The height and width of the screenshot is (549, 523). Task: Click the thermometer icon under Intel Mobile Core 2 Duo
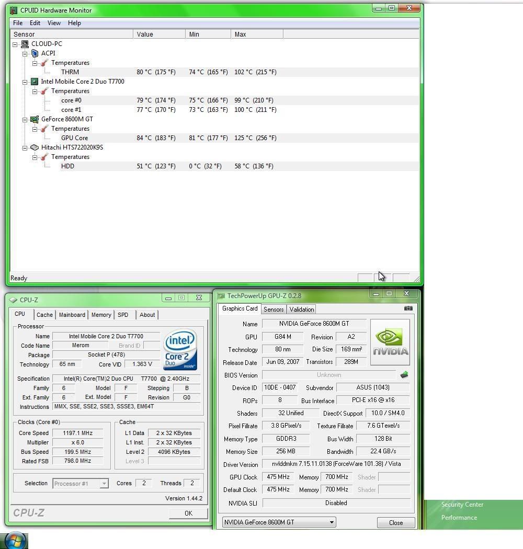pos(44,91)
